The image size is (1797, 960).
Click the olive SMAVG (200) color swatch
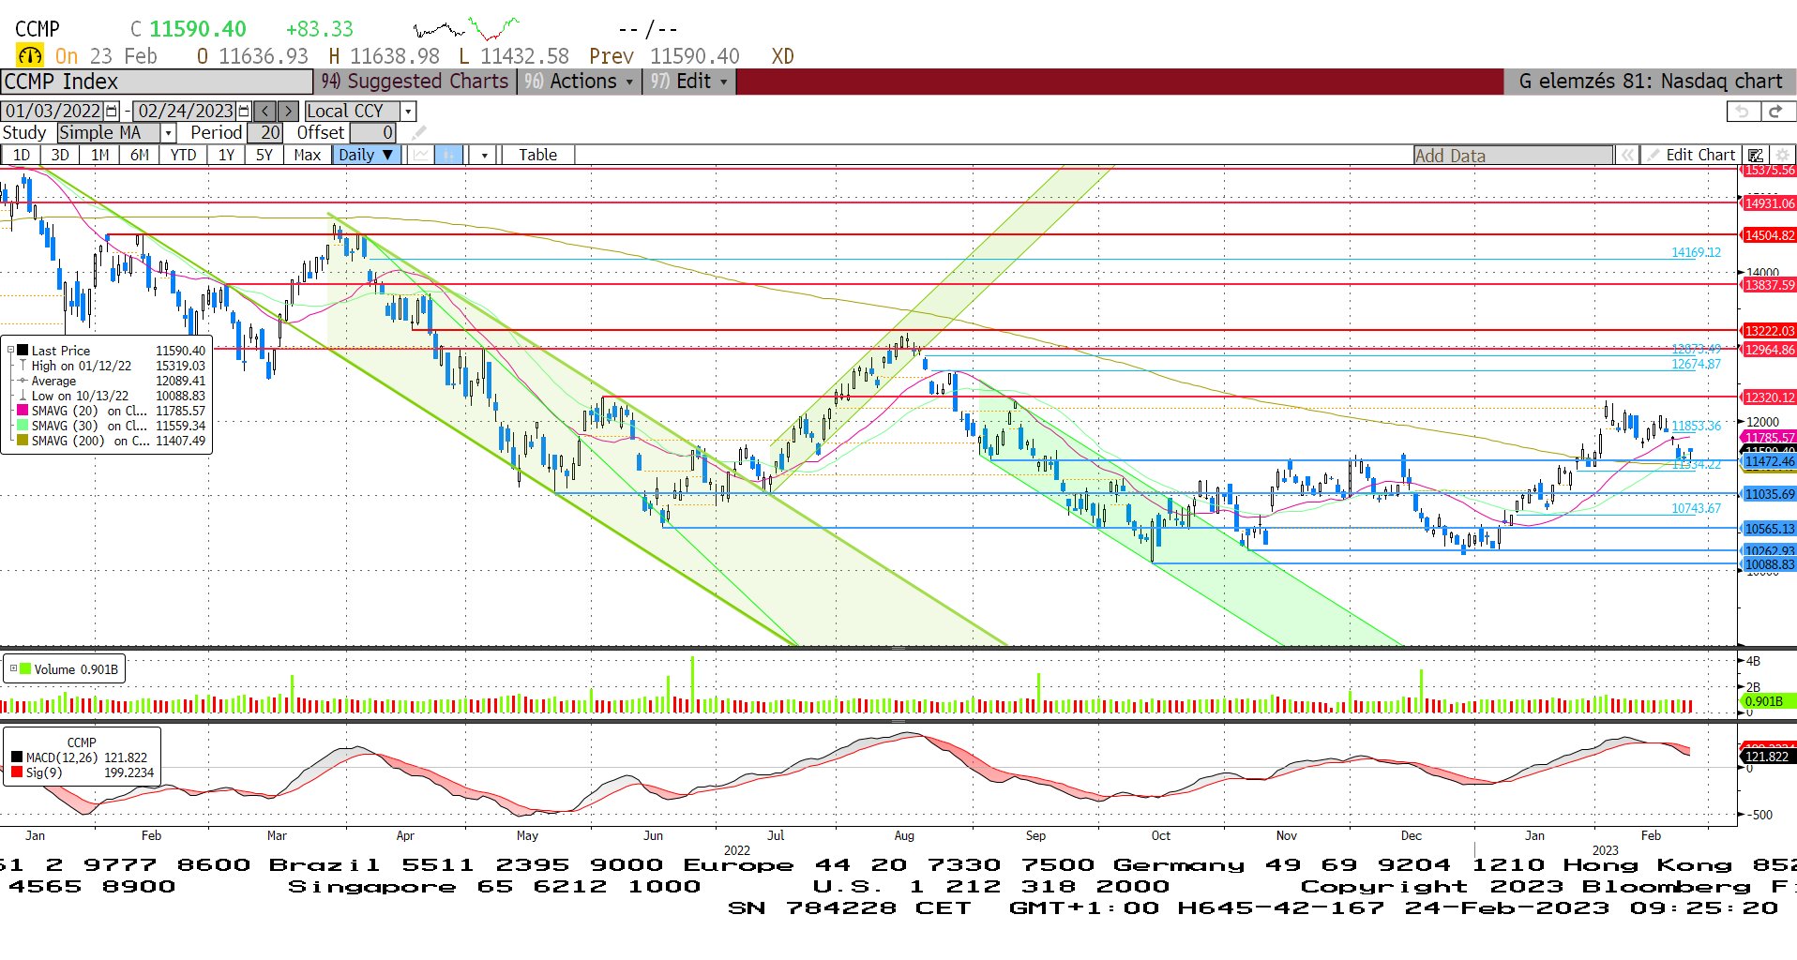click(x=23, y=441)
